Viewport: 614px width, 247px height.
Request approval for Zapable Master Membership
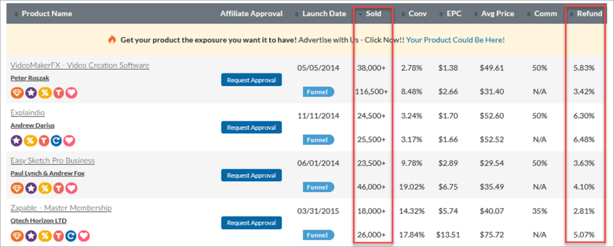point(251,222)
